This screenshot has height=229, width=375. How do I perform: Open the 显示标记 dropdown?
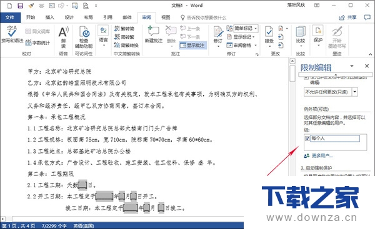point(240,37)
